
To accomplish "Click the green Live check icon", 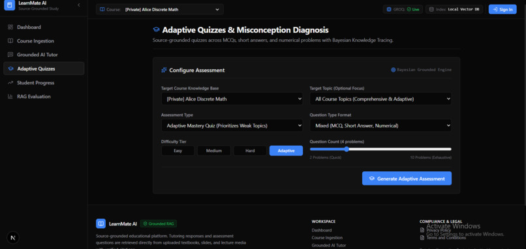I will point(409,9).
